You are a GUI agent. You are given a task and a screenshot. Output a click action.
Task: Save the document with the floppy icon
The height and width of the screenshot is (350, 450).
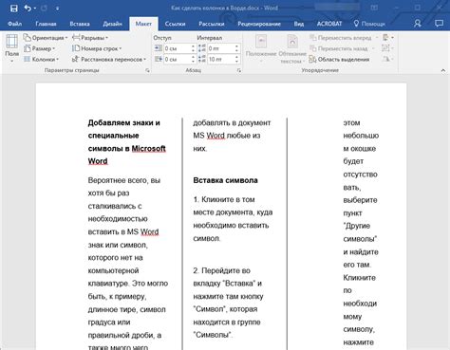(x=14, y=9)
